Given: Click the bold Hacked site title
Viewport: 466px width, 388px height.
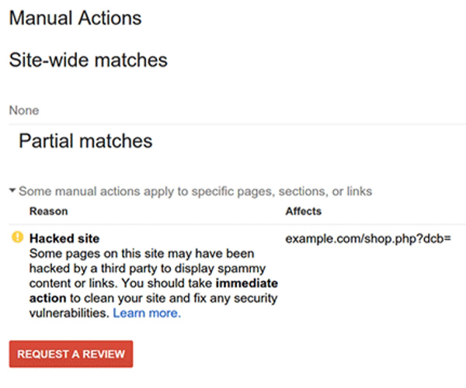Looking at the screenshot, I should tap(64, 238).
